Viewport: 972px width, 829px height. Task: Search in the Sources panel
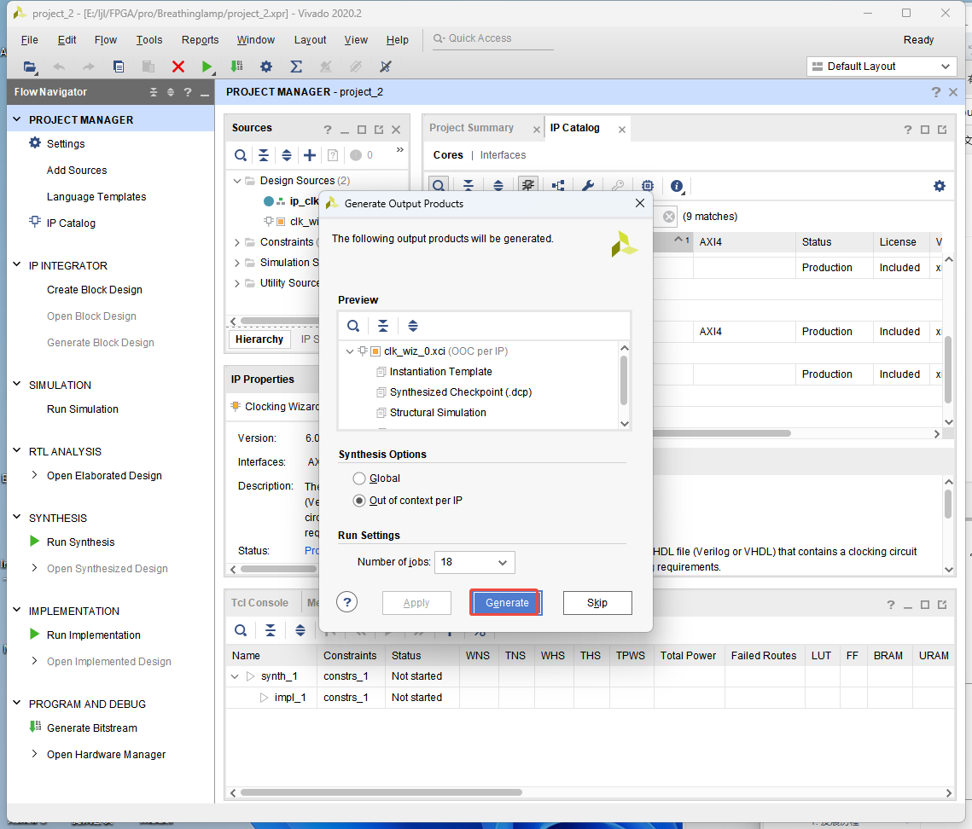click(x=241, y=155)
